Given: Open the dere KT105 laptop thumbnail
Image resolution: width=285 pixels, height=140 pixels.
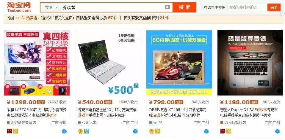Looking at the screenshot, I should [x=179, y=63].
